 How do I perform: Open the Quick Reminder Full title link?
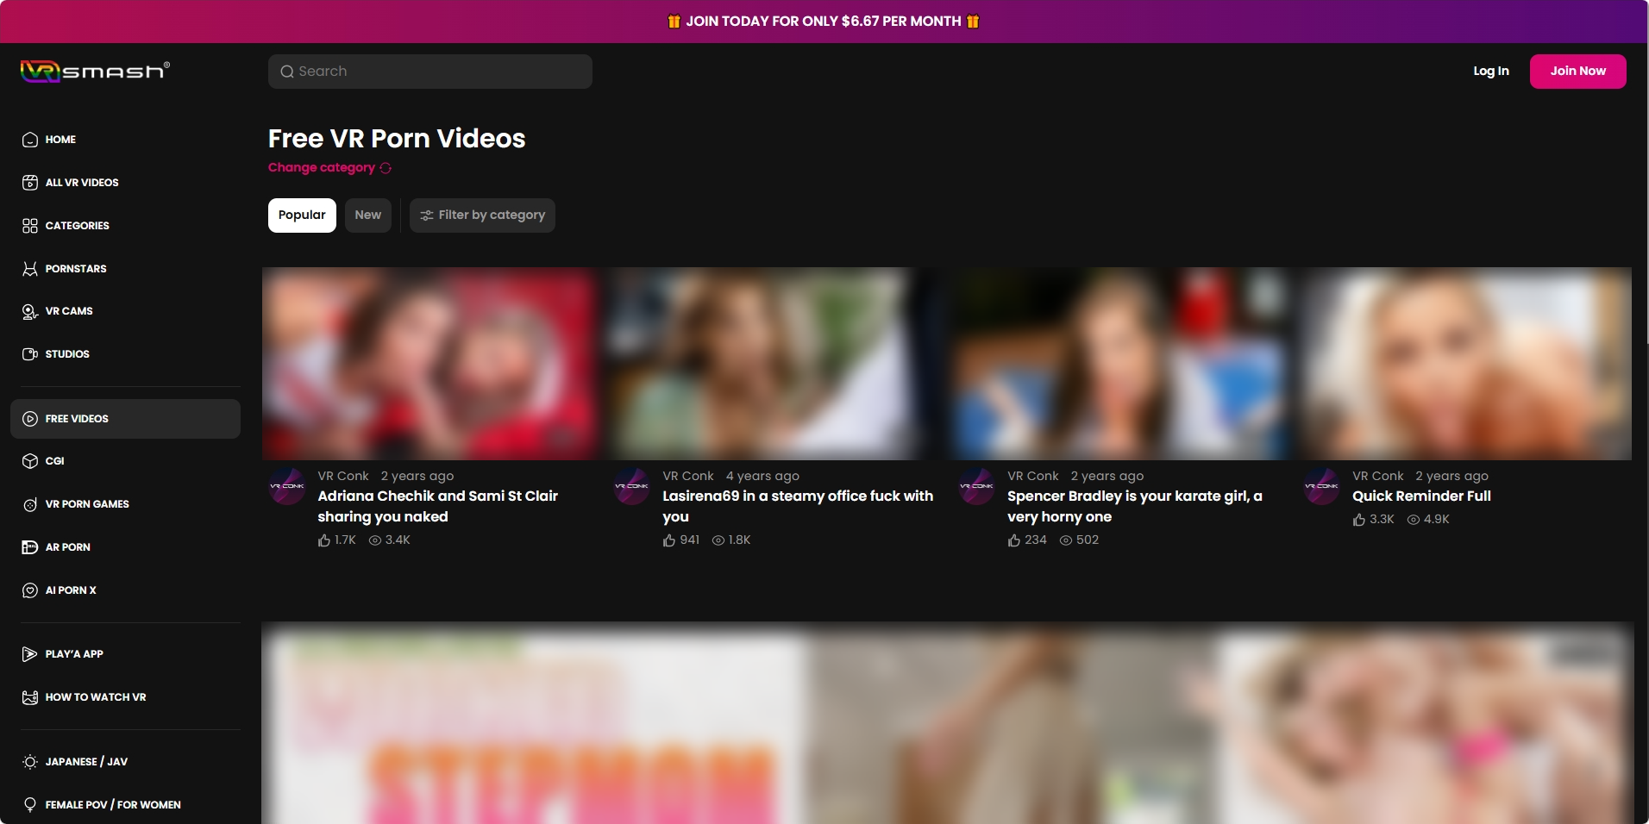coord(1421,496)
